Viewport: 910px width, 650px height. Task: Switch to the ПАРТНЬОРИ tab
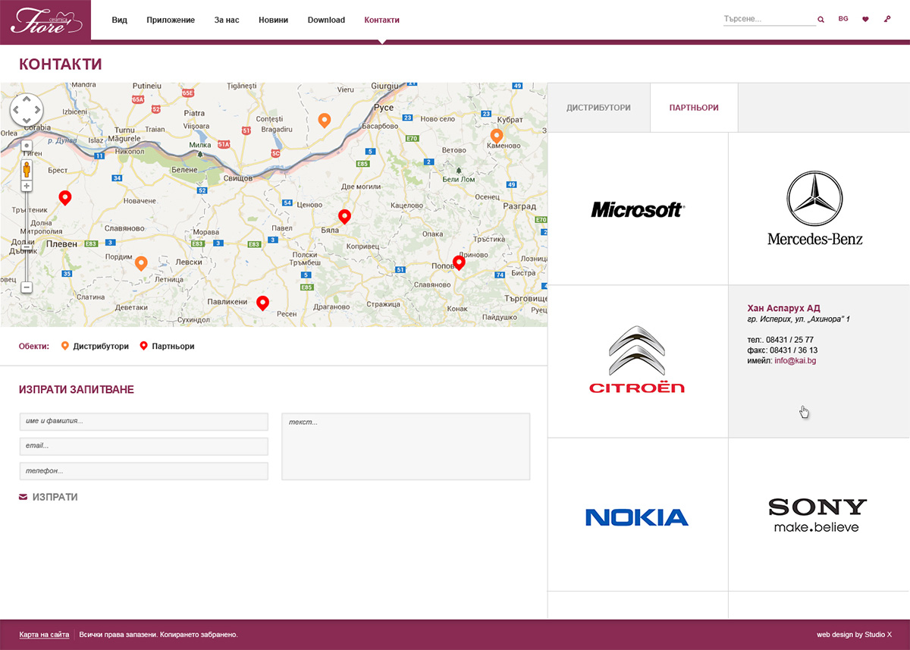click(x=694, y=108)
